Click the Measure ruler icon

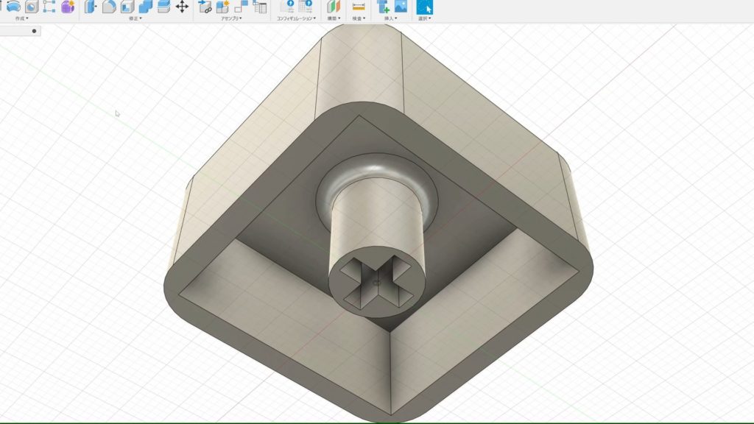click(359, 7)
